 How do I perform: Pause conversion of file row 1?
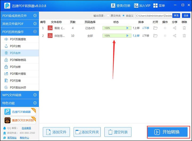(x=165, y=28)
